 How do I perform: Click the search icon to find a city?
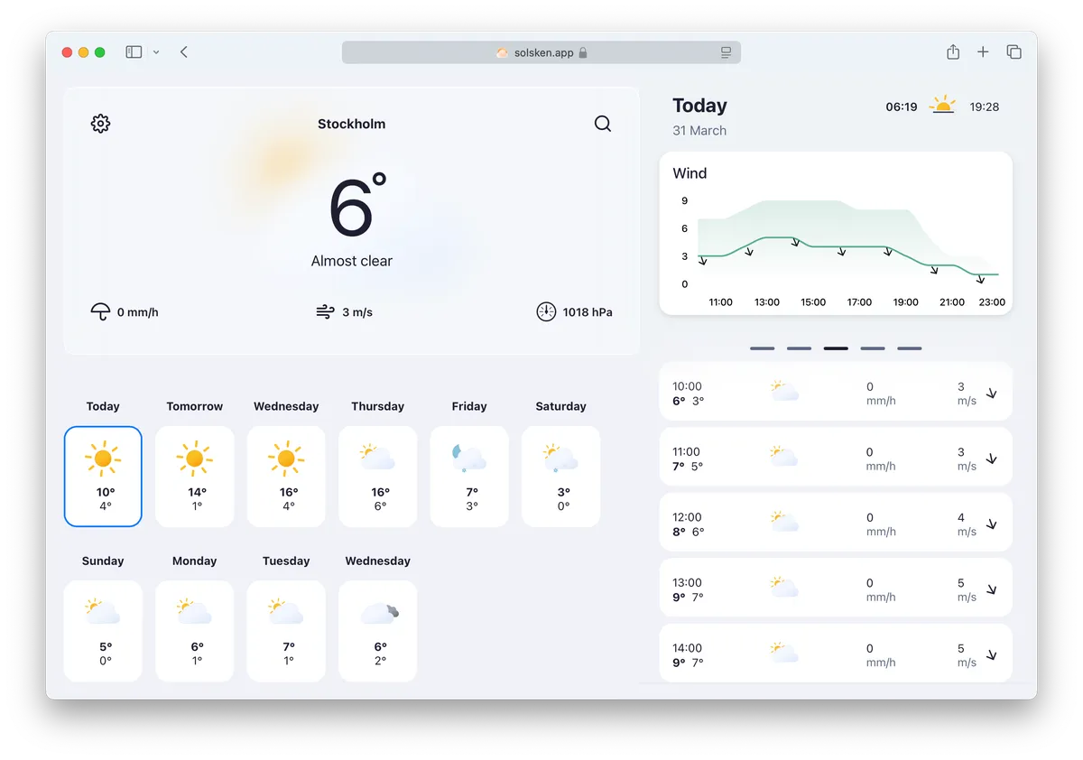[603, 124]
